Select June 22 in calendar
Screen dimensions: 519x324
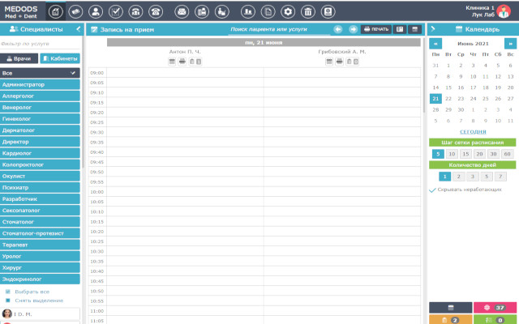point(448,99)
